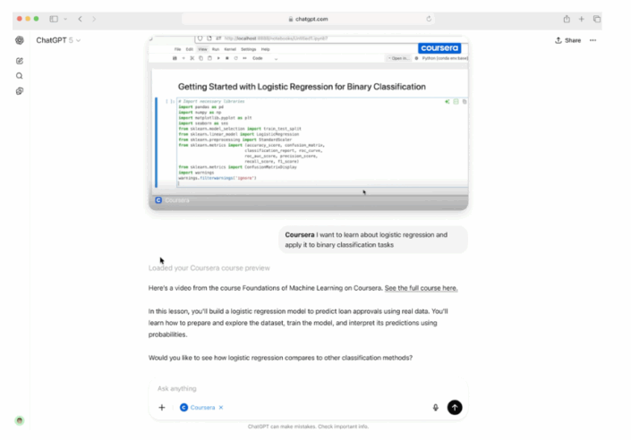Open the Settings menu in Jupyter video
This screenshot has width=631, height=440.
coord(248,49)
